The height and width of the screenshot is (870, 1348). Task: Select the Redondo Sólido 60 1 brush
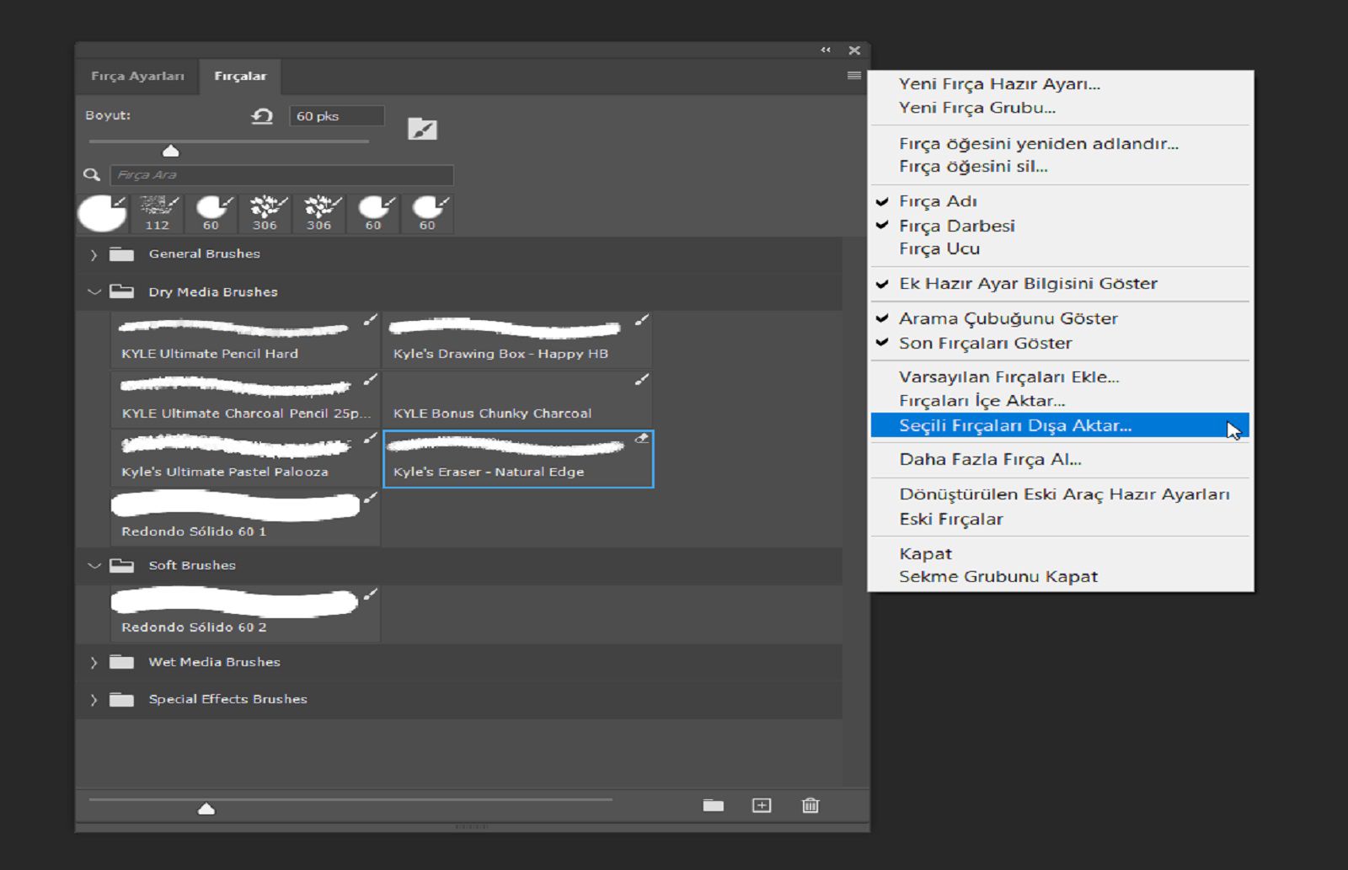(245, 518)
